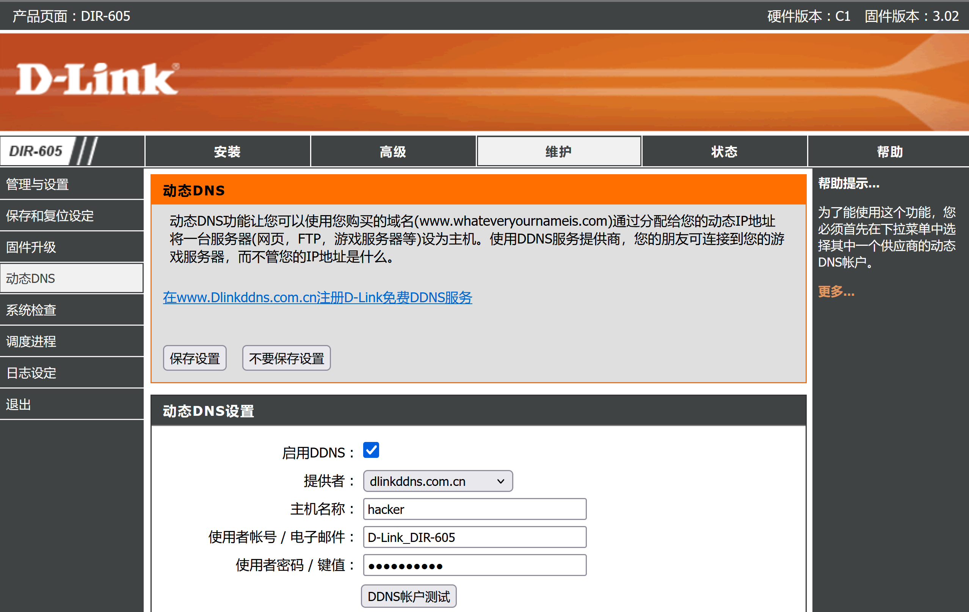Switch to the 安装 tab
The width and height of the screenshot is (969, 612).
tap(227, 151)
